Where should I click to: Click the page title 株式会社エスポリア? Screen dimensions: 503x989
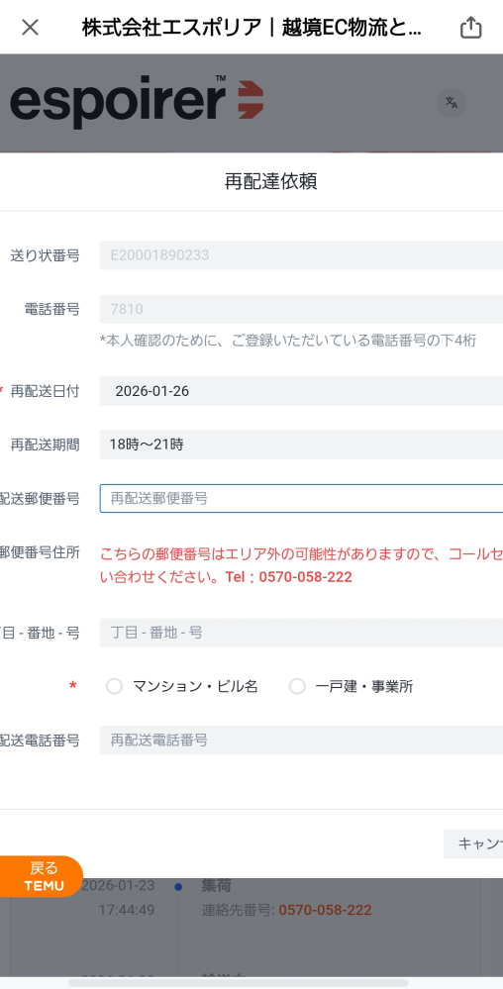pyautogui.click(x=251, y=28)
